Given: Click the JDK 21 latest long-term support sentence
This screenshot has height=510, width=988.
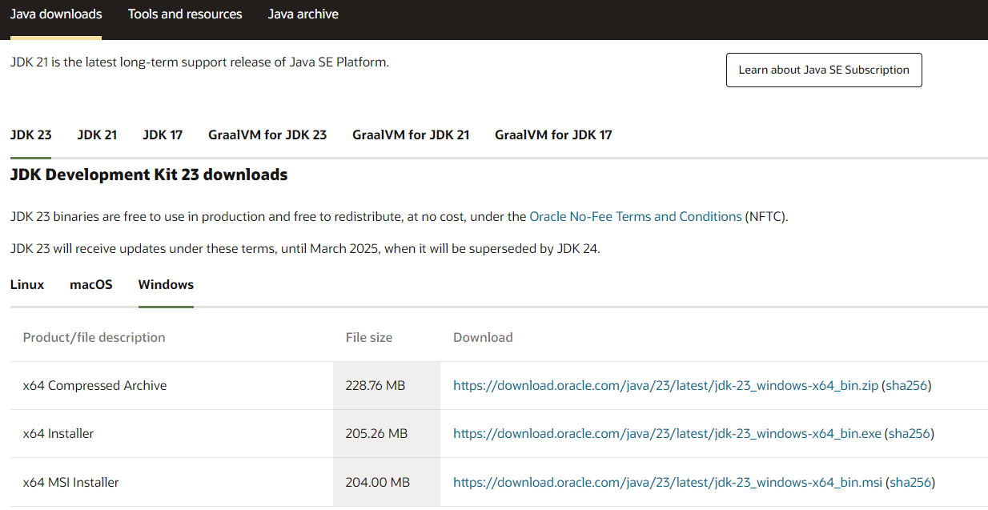Looking at the screenshot, I should click(199, 62).
